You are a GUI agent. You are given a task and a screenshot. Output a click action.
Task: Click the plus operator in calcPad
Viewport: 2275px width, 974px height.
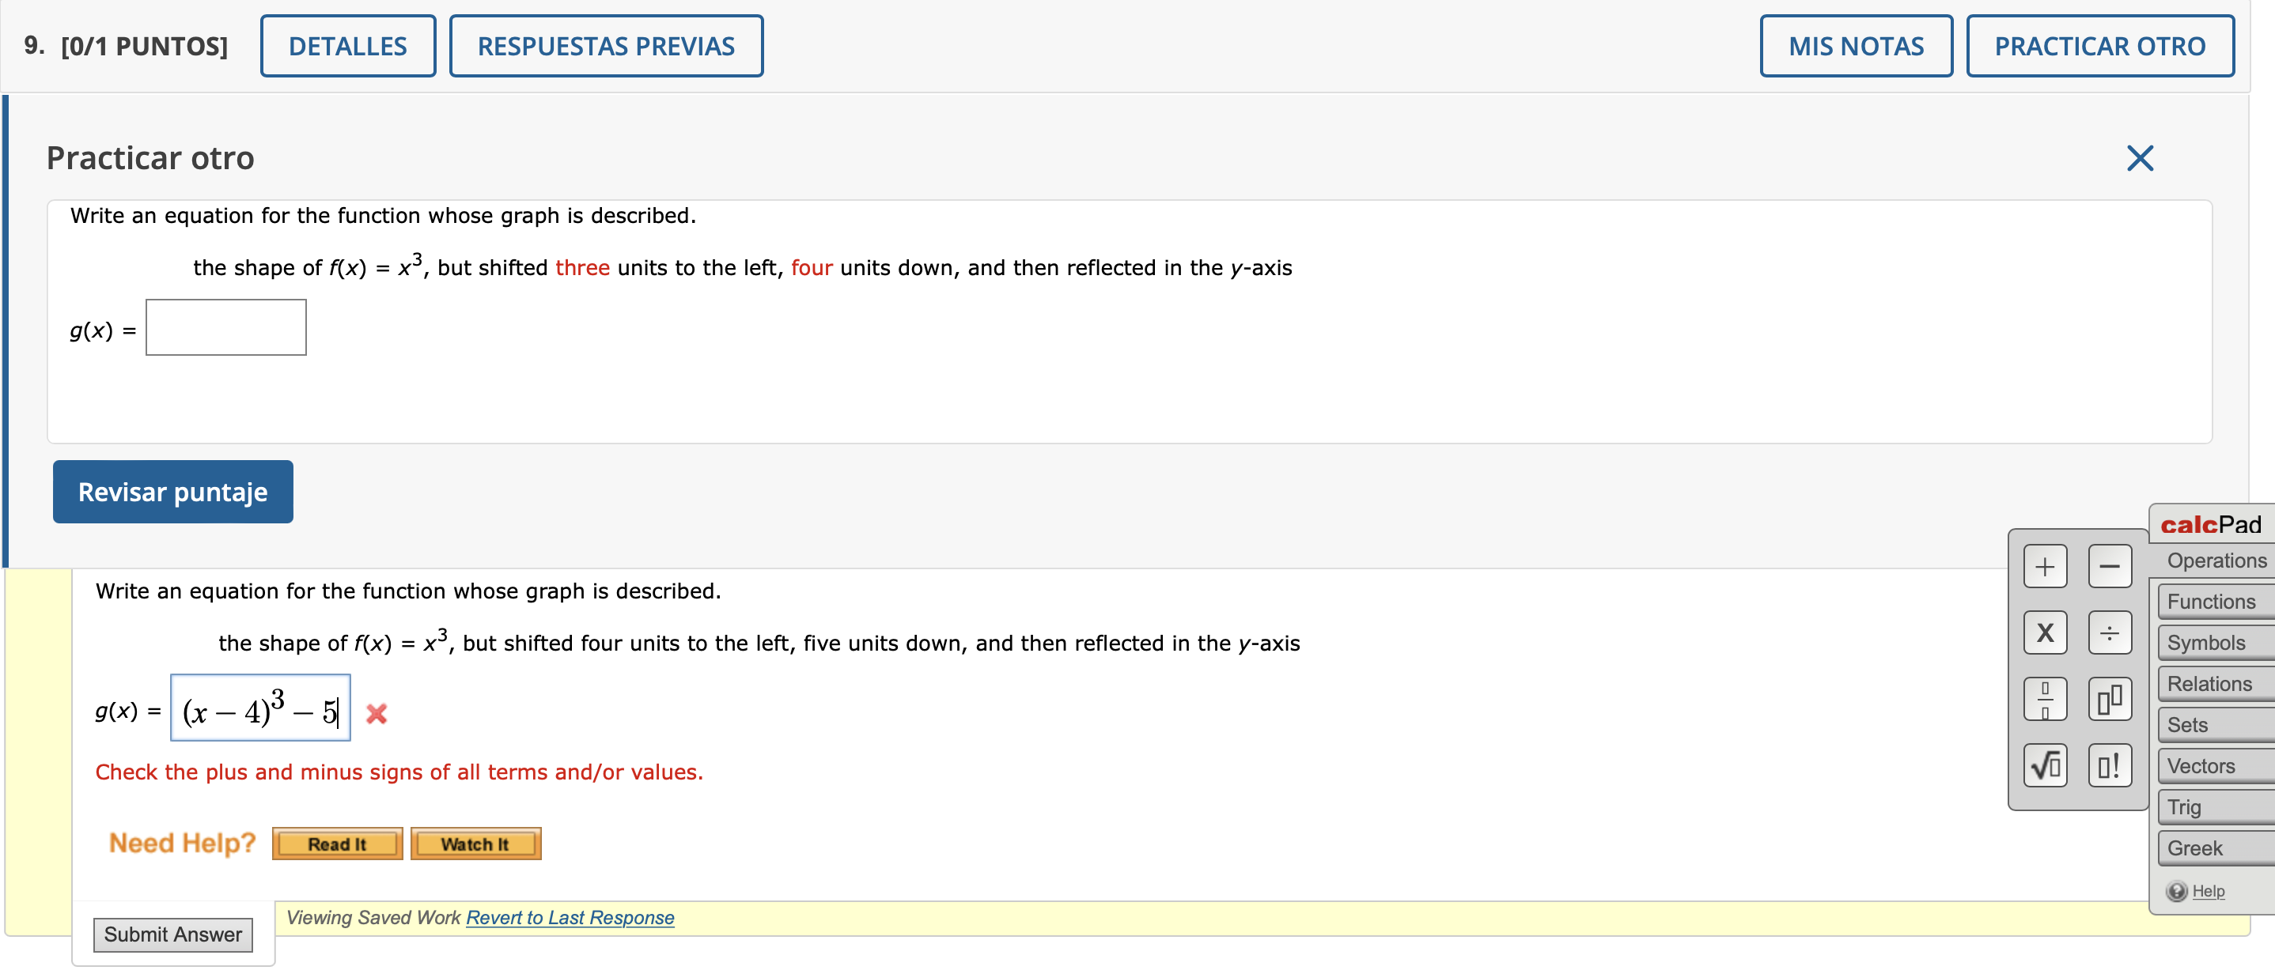pos(2046,566)
